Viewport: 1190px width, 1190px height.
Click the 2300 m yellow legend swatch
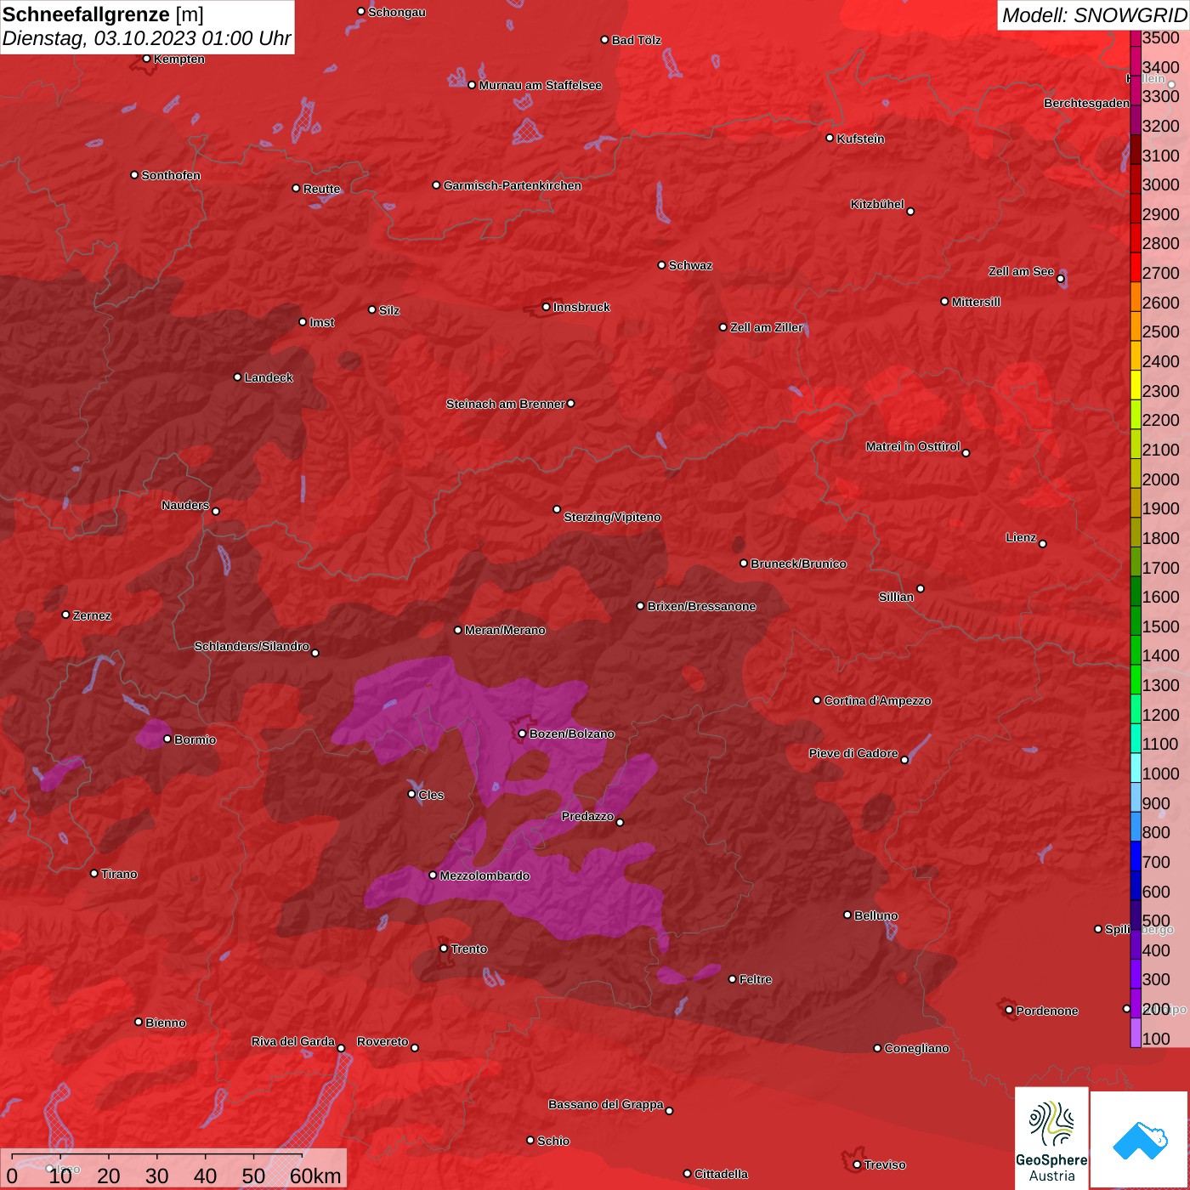(x=1136, y=385)
